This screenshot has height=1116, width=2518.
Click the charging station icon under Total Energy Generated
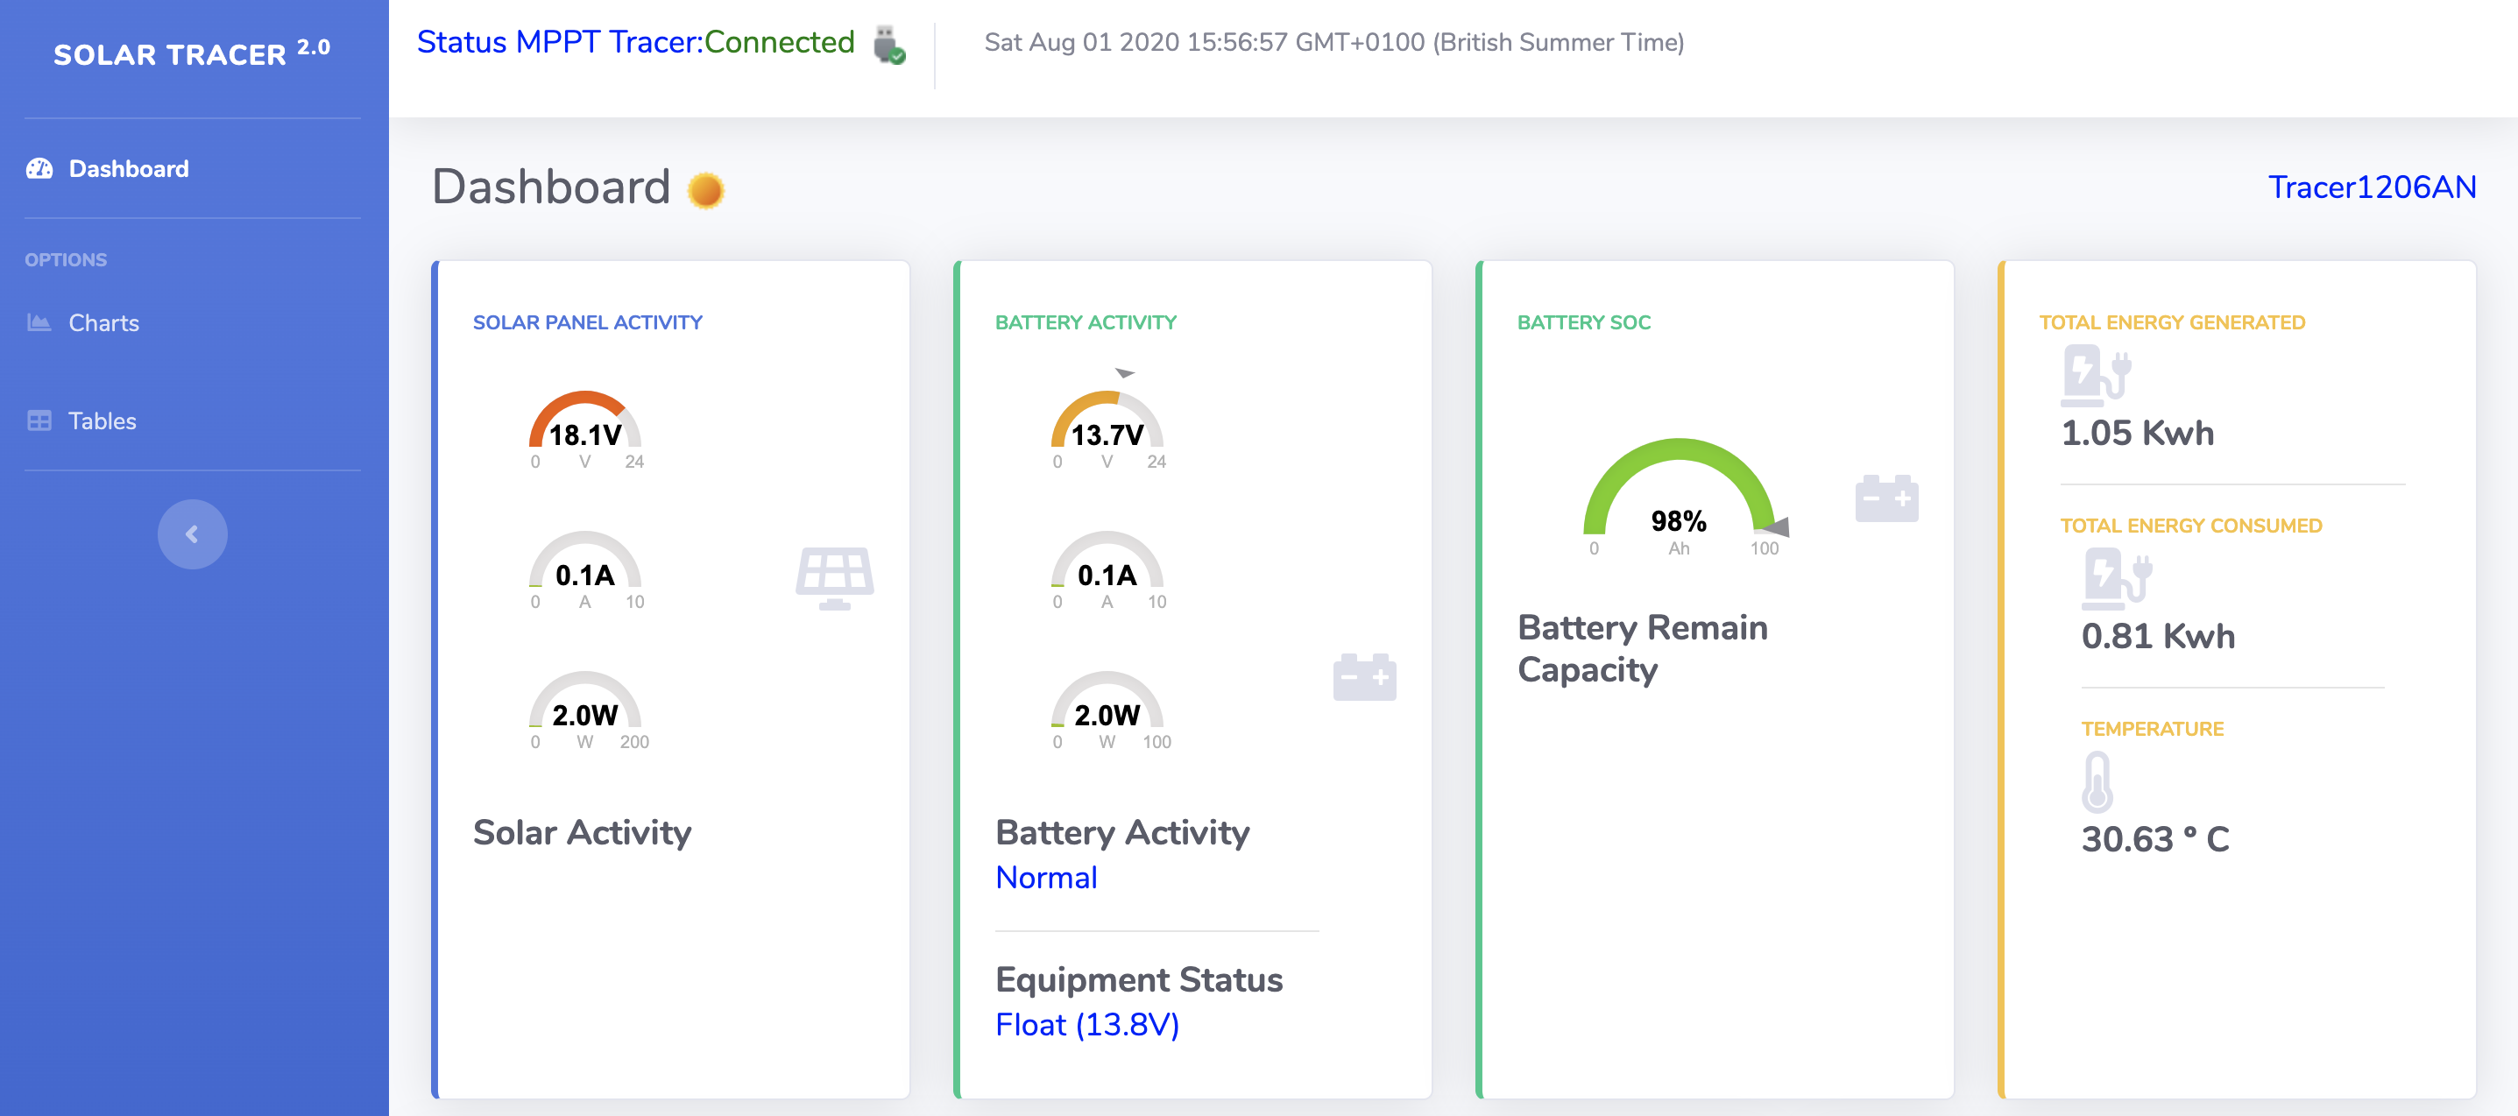coord(2096,375)
